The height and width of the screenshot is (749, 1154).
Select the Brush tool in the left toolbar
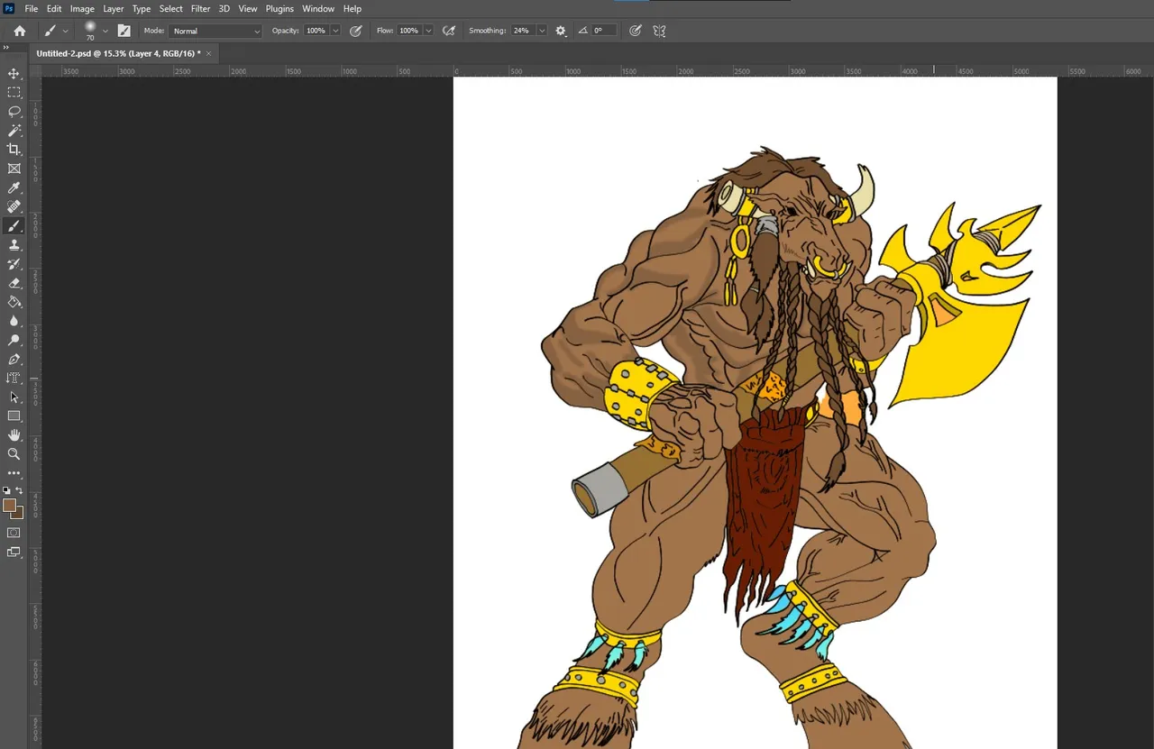14,226
